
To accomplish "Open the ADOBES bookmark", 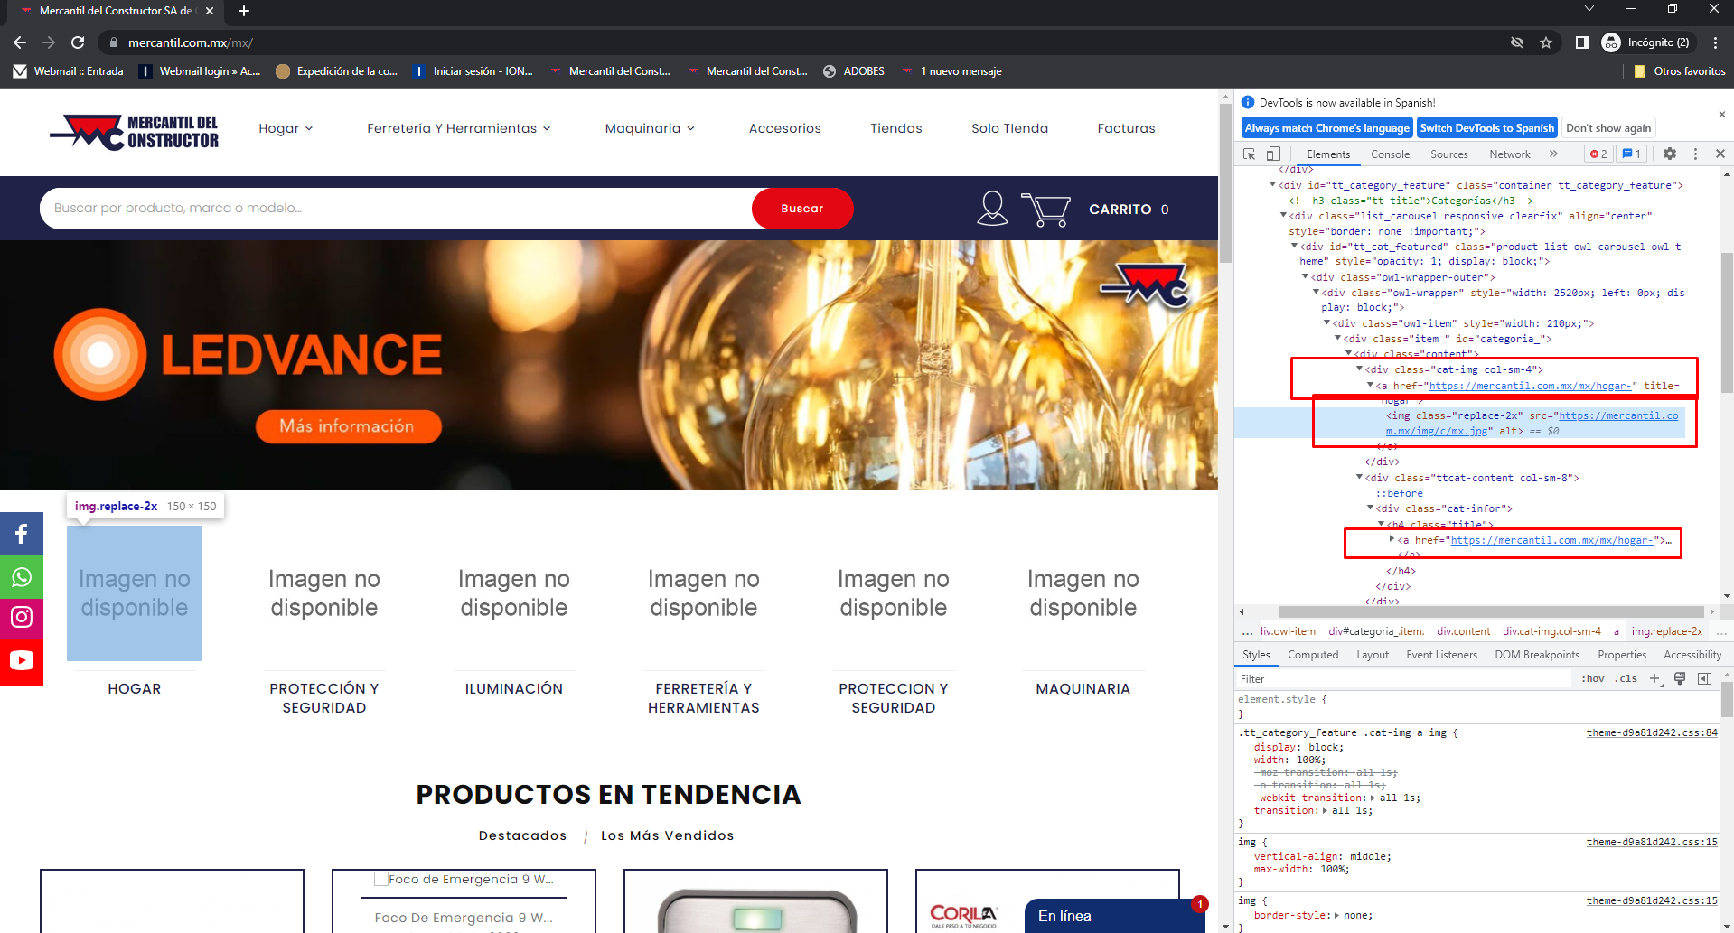I will coord(853,71).
